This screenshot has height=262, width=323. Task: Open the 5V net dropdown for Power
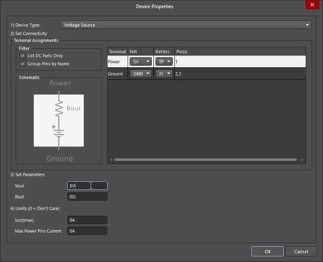[141, 62]
